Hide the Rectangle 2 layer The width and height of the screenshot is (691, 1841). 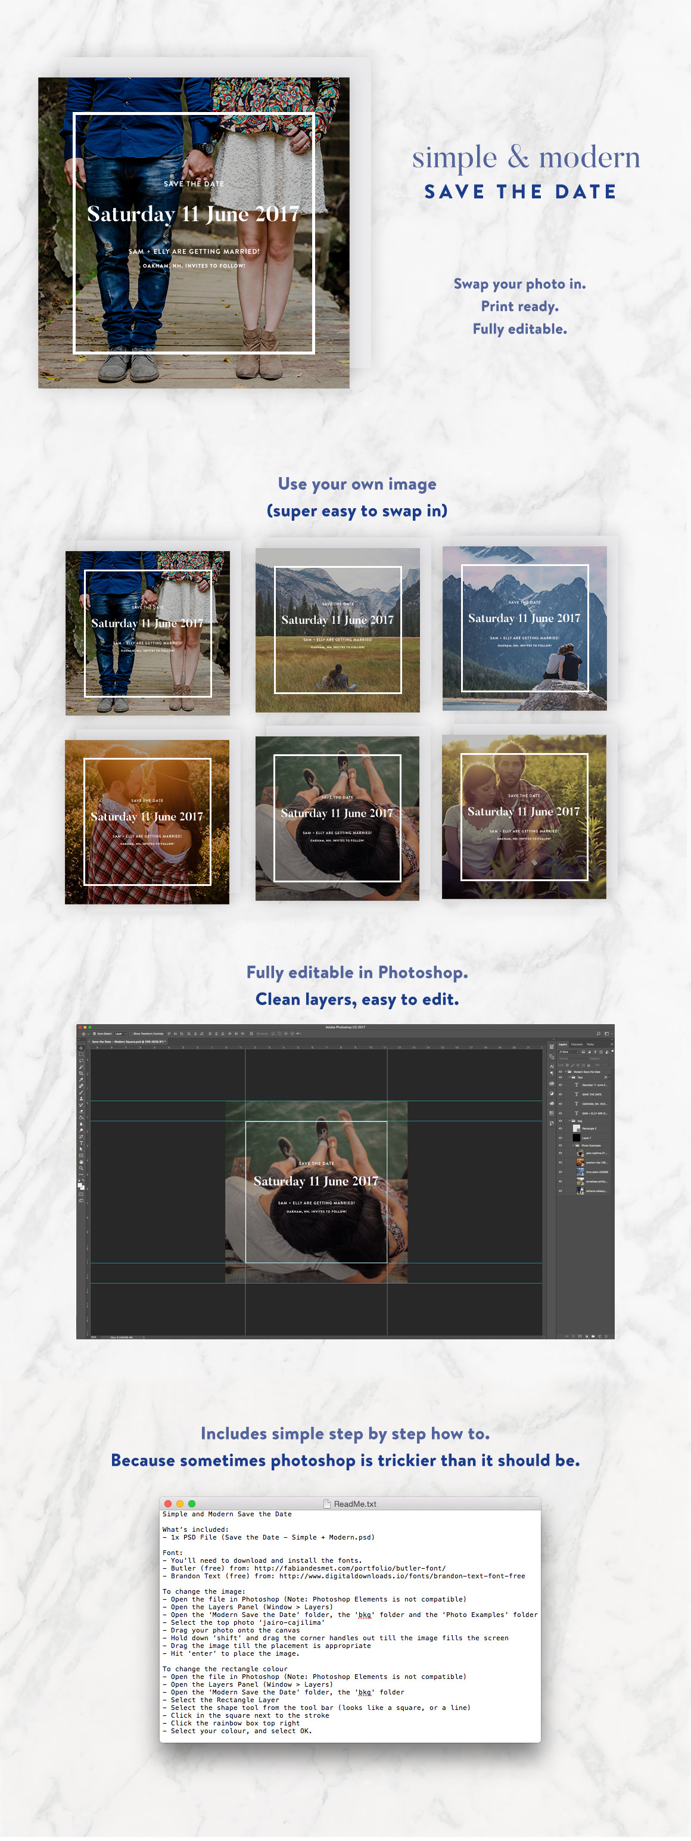click(x=560, y=1128)
